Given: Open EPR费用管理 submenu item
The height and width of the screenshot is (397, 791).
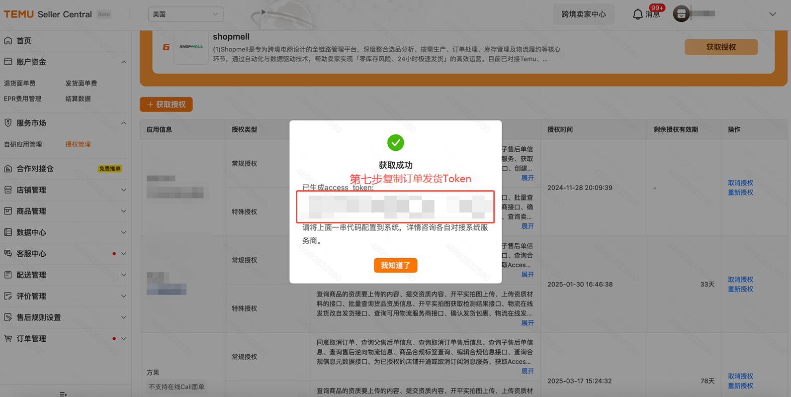Looking at the screenshot, I should click(22, 99).
